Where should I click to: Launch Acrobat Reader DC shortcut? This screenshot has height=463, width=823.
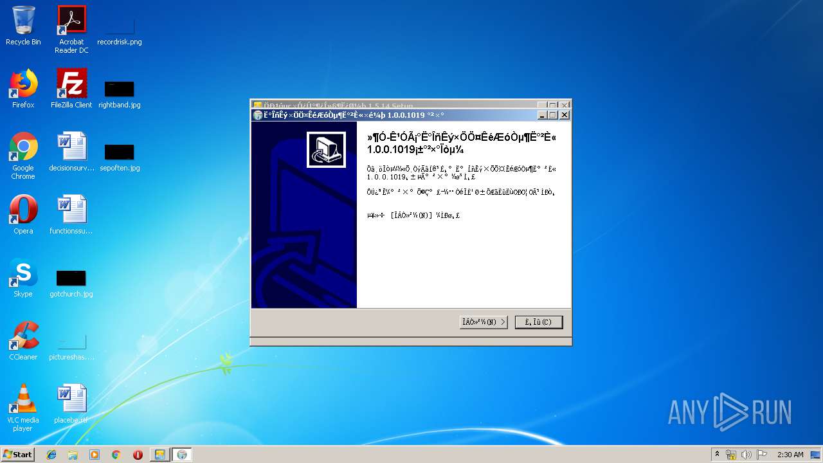71,30
